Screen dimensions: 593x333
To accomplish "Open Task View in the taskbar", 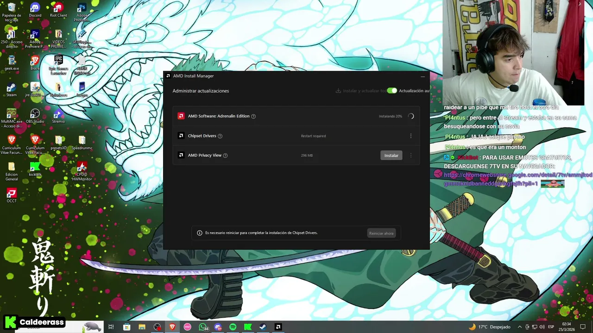I will coord(111,327).
